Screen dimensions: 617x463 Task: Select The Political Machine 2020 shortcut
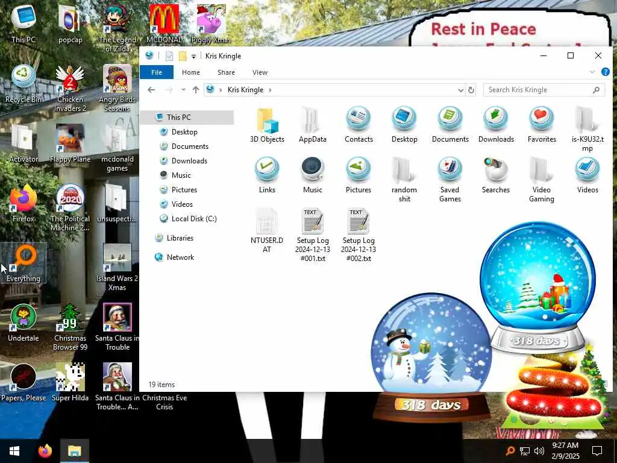[70, 208]
